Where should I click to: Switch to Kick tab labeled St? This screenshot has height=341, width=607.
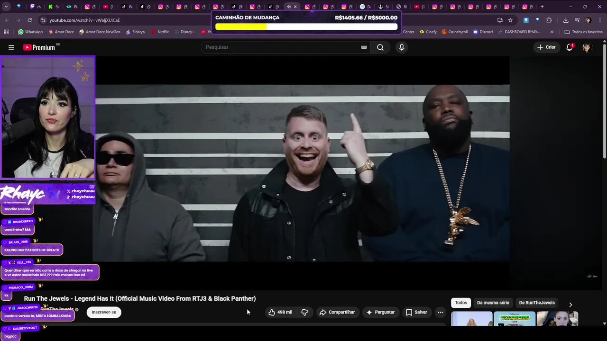[x=54, y=7]
